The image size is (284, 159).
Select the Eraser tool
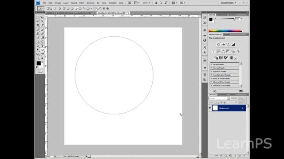click(38, 38)
